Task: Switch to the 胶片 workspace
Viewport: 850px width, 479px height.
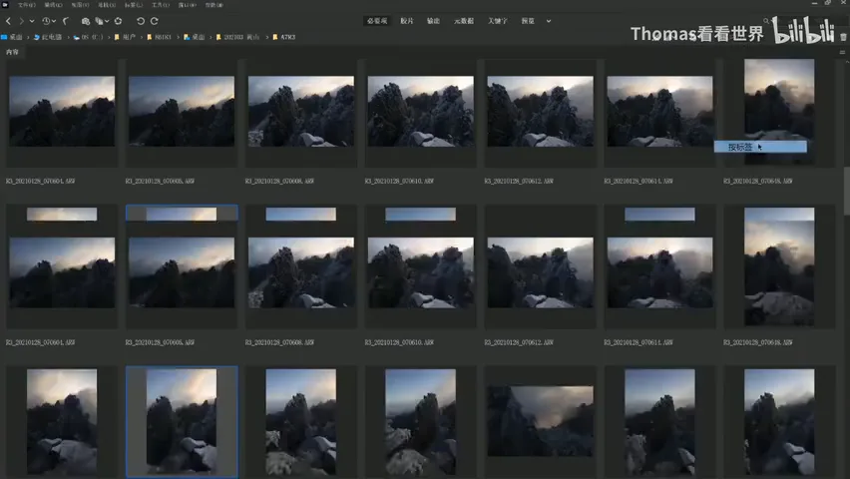Action: tap(407, 21)
